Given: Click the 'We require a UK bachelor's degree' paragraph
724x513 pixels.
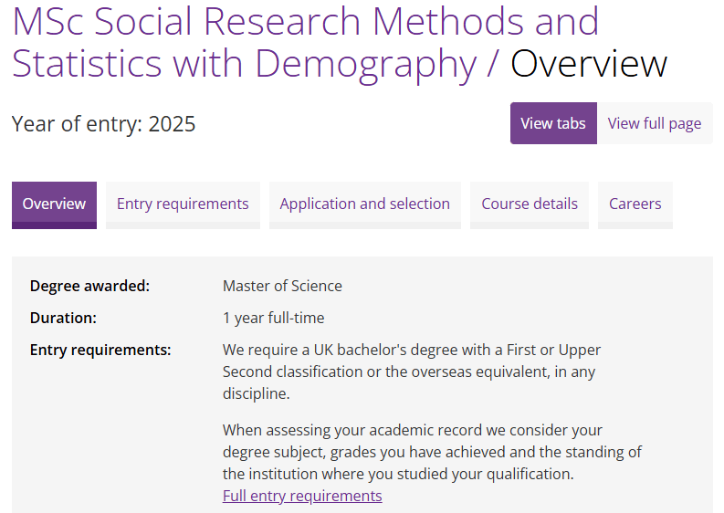Looking at the screenshot, I should tap(412, 372).
